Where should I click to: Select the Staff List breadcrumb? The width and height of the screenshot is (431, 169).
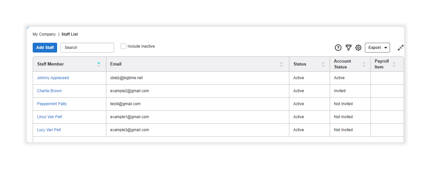click(70, 34)
